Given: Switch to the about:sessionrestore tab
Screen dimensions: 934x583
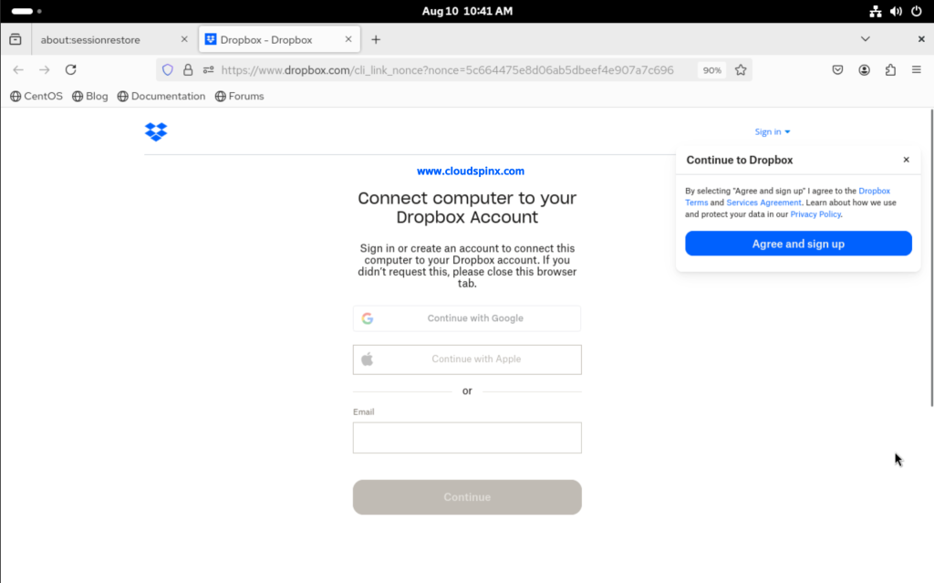Looking at the screenshot, I should 109,39.
